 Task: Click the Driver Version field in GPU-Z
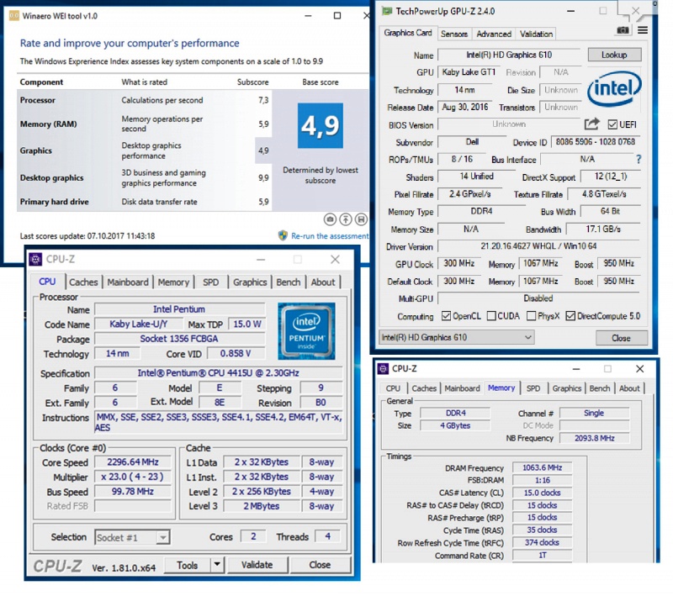pos(538,246)
